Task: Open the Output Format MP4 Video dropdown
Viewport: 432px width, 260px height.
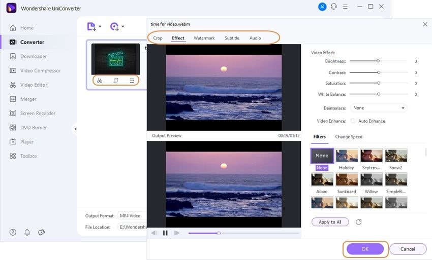Action: (132, 216)
